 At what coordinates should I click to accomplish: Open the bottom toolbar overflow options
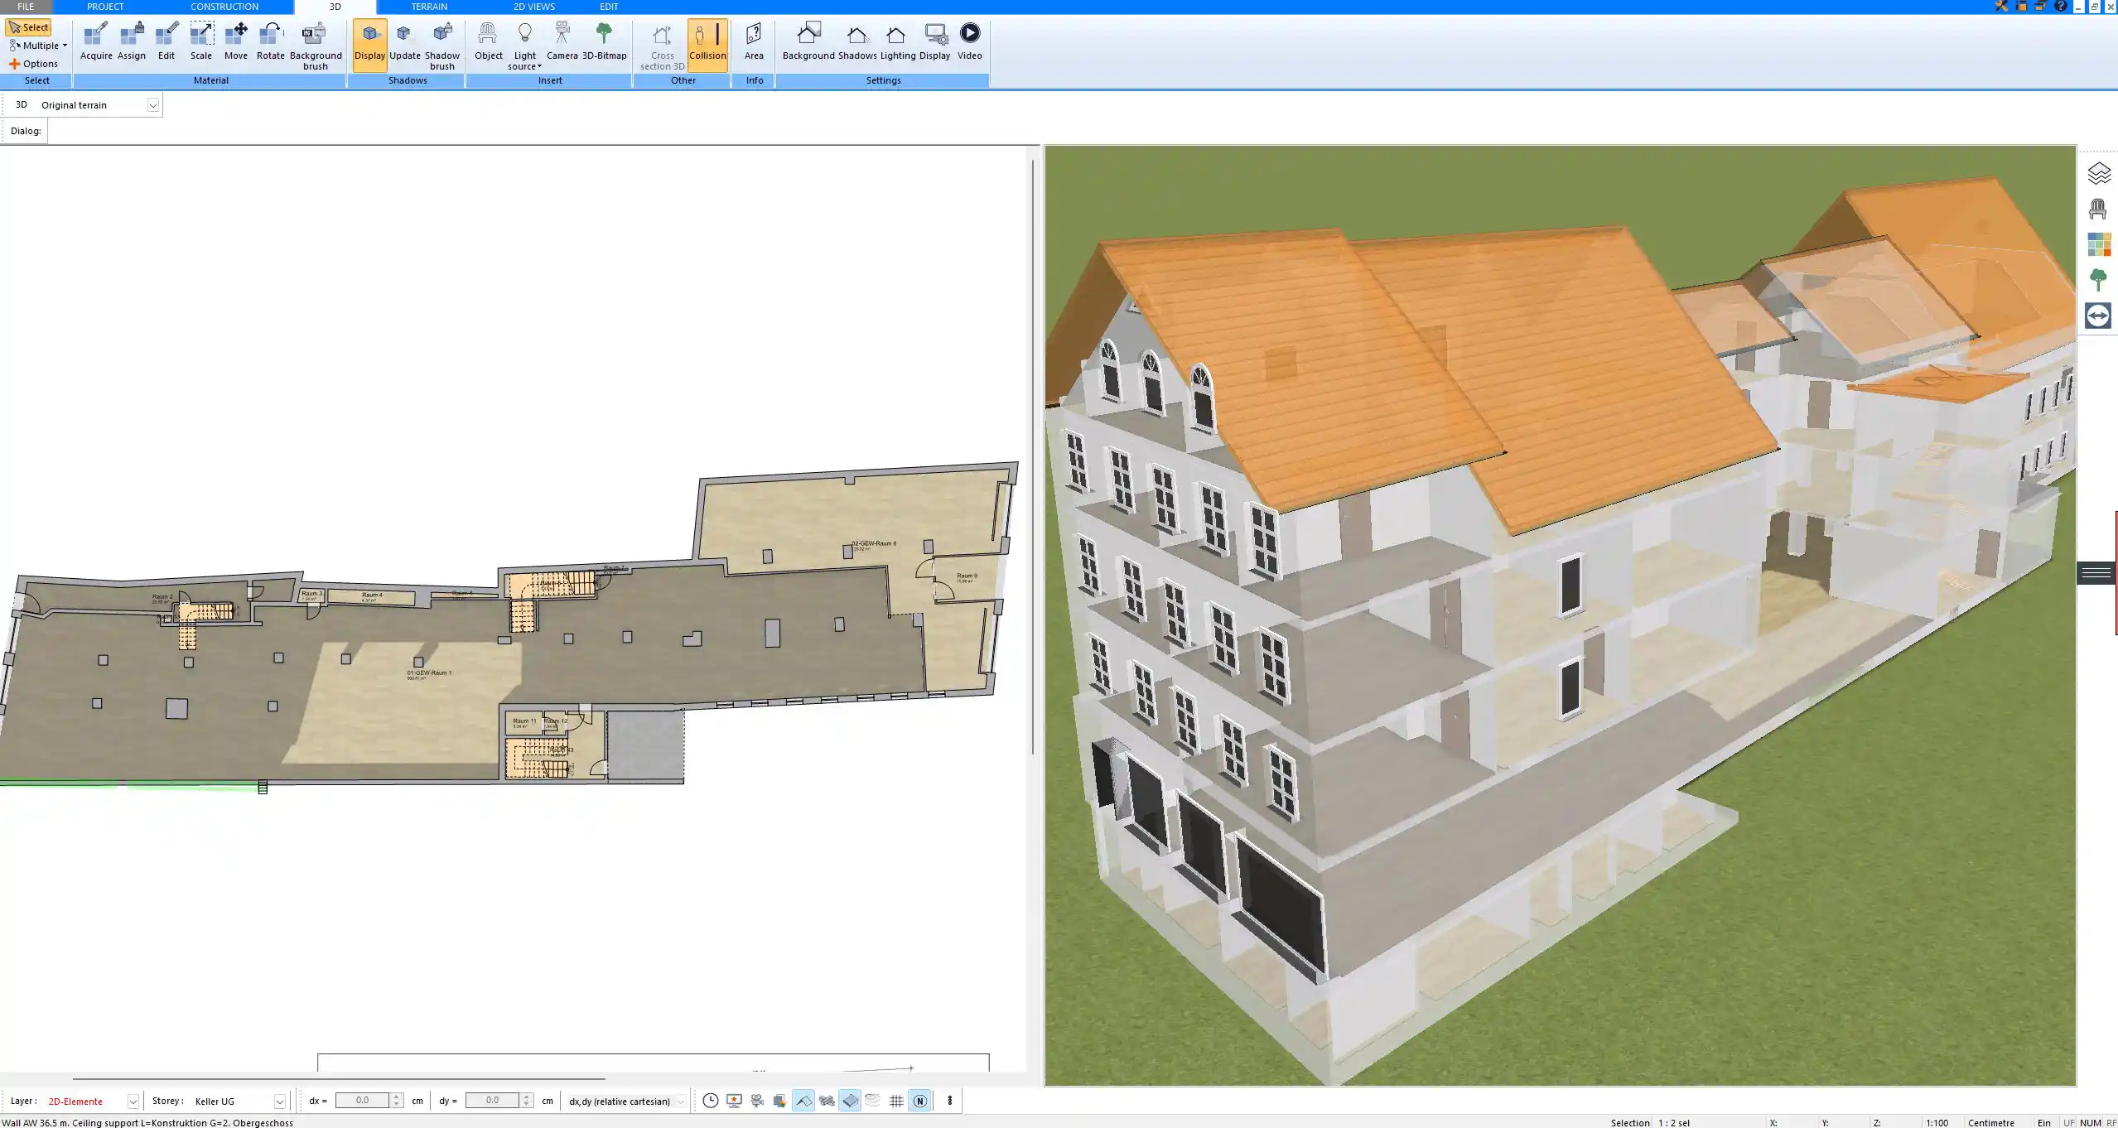pyautogui.click(x=949, y=1101)
